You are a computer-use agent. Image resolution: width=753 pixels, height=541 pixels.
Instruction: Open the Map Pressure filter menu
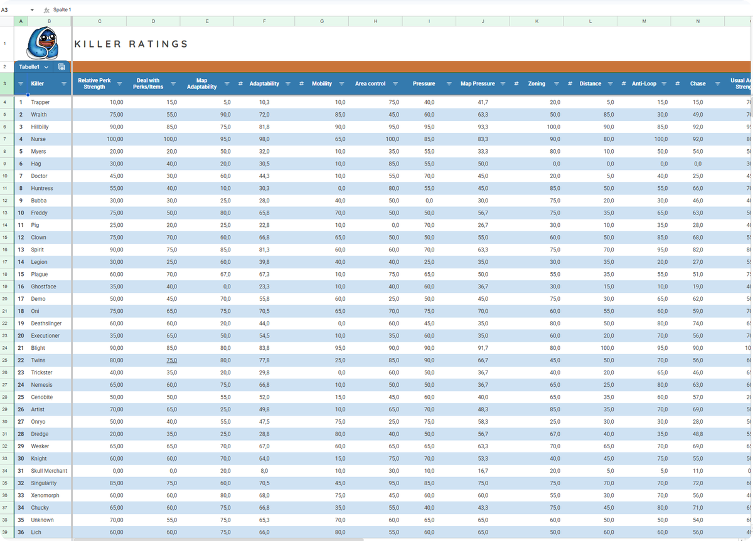point(503,83)
